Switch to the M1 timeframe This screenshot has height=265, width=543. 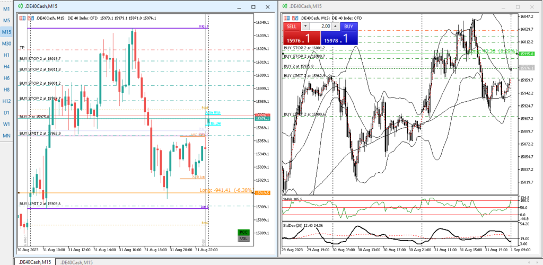(x=6, y=9)
